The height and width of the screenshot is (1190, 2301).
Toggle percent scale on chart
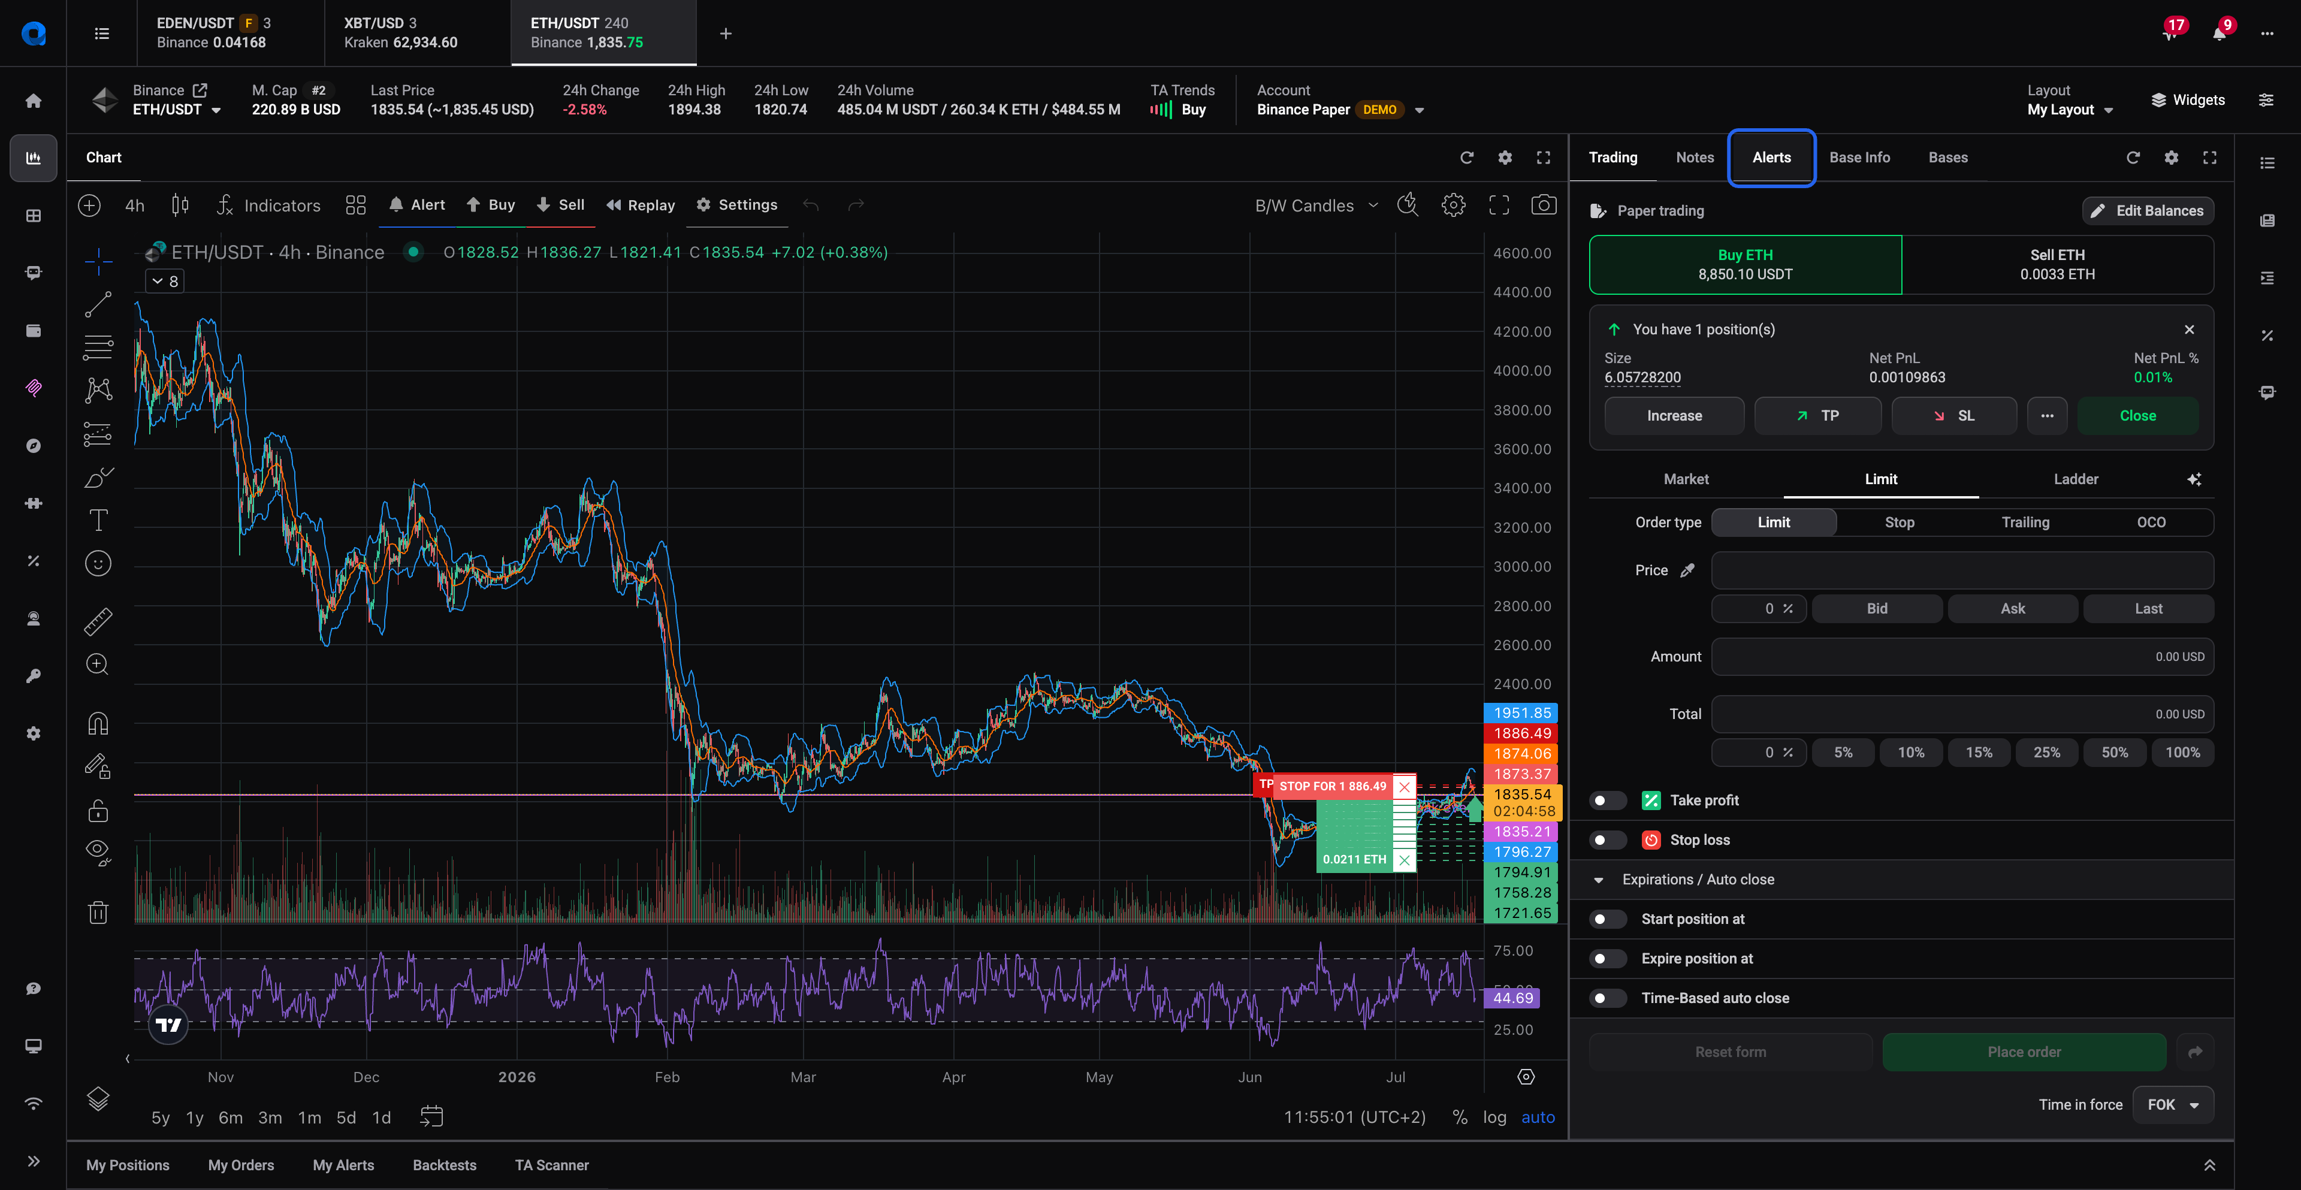[1460, 1117]
